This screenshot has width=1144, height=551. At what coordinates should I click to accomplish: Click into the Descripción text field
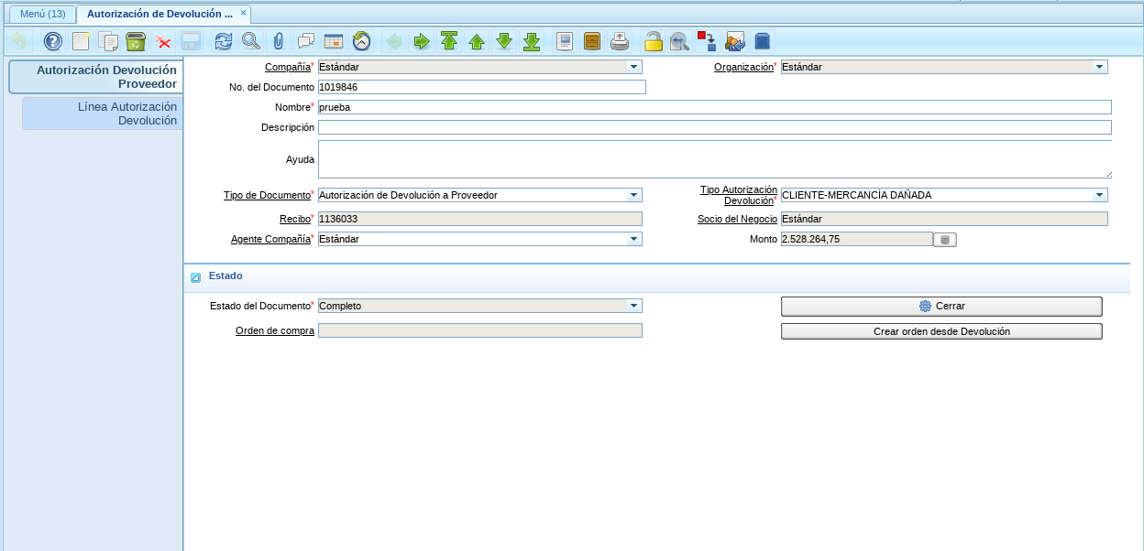tap(714, 127)
